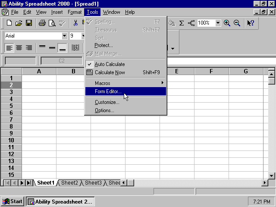Open Options from Tools menu
The image size is (276, 207).
[x=125, y=110]
